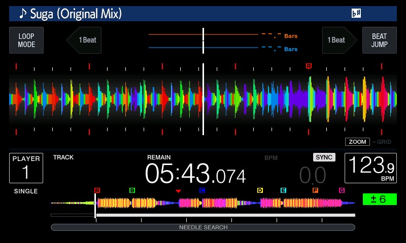
Task: Jump forward with right 1 Beat arrow
Action: coord(340,40)
